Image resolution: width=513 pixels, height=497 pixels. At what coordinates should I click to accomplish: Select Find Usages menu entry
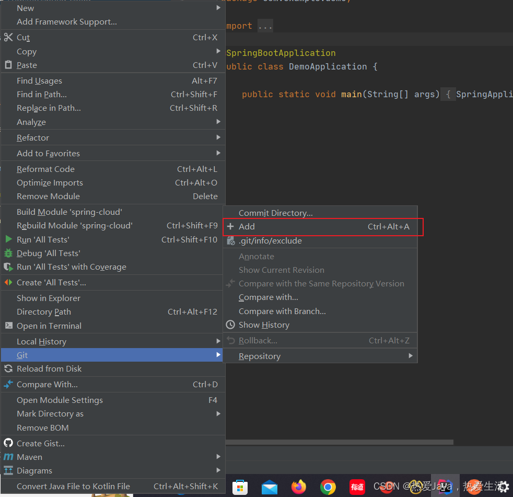click(113, 81)
